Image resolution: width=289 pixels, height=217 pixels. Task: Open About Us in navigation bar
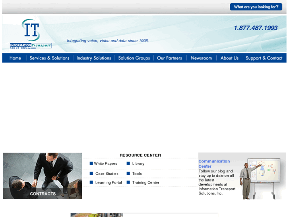[x=229, y=58]
